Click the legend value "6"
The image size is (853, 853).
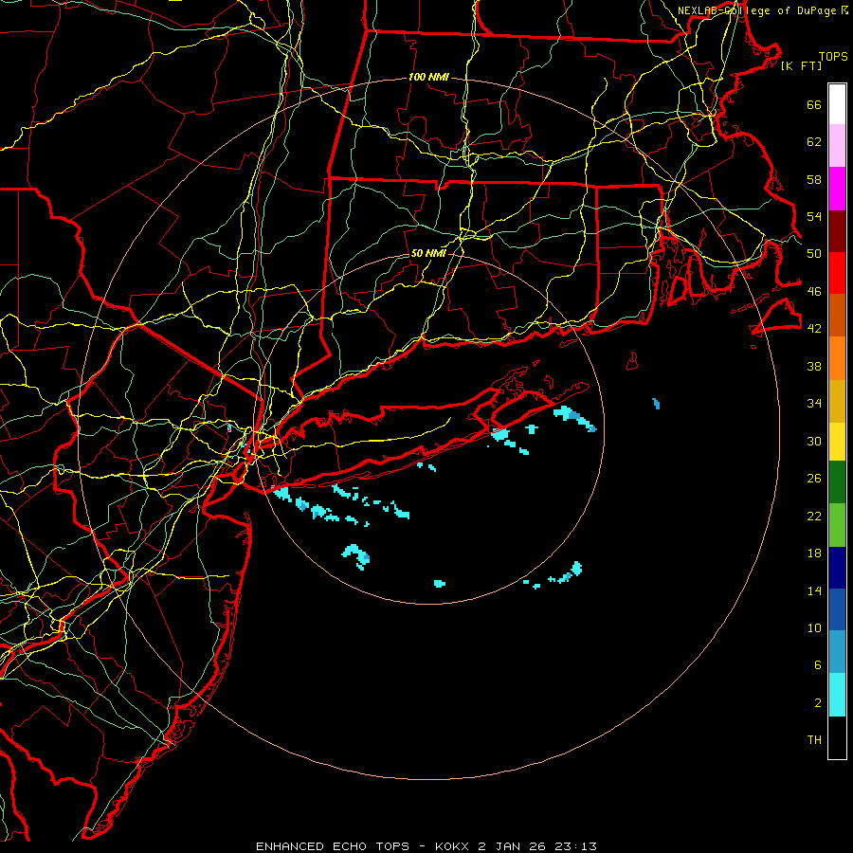[x=818, y=665]
